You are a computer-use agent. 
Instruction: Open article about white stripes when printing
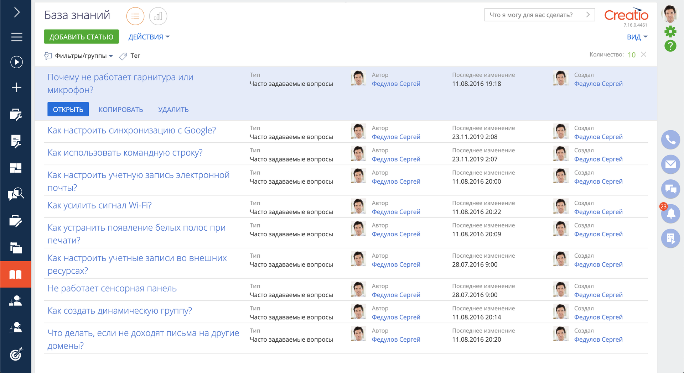[136, 234]
